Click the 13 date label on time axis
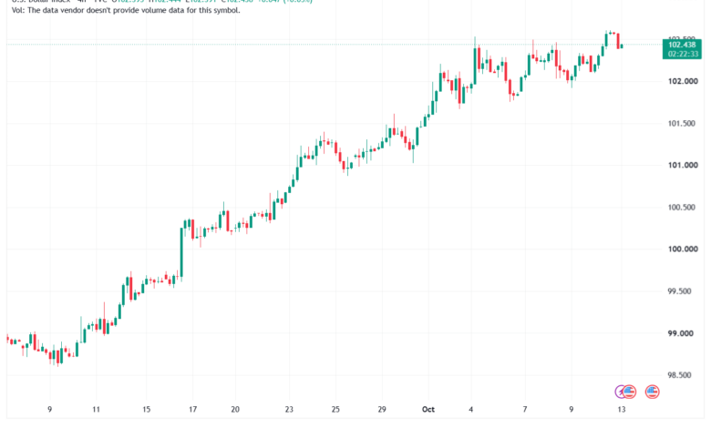This screenshot has height=428, width=711. coord(622,410)
